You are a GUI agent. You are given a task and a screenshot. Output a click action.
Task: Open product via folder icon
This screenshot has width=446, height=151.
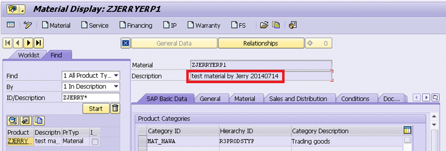[x=264, y=25]
